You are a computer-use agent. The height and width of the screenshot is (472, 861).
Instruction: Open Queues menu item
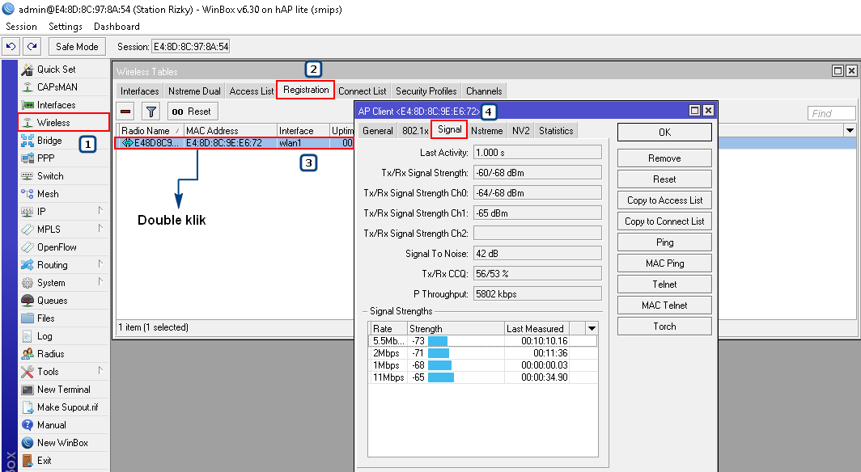tap(52, 301)
